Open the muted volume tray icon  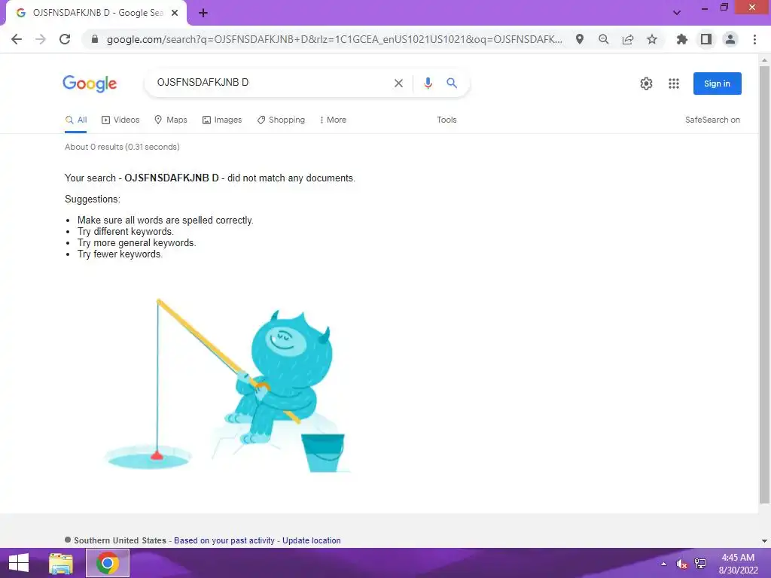[681, 564]
